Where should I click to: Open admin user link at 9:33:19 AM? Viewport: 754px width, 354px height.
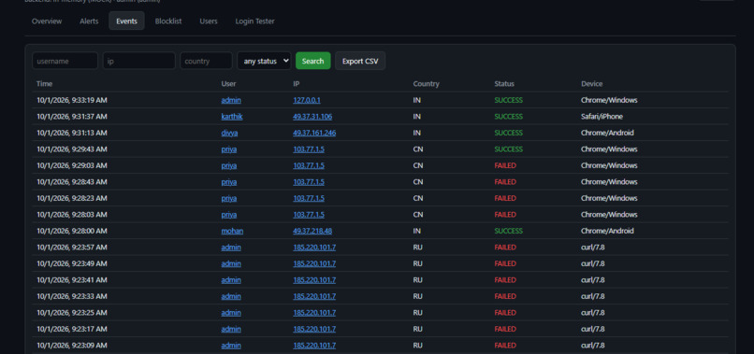pos(231,100)
